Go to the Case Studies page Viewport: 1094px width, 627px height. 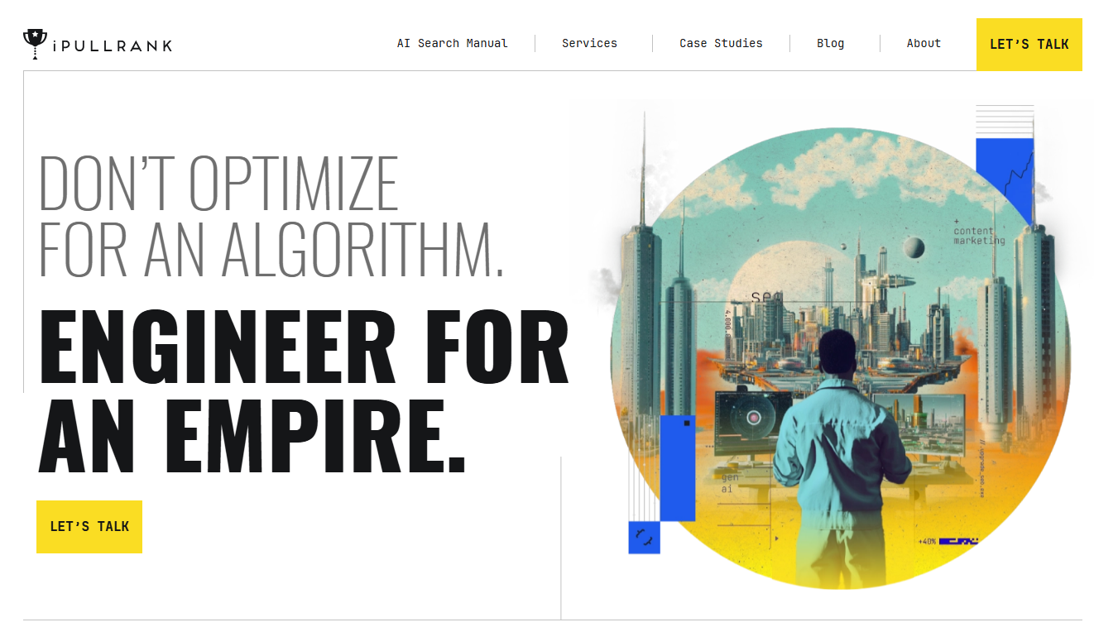click(721, 44)
